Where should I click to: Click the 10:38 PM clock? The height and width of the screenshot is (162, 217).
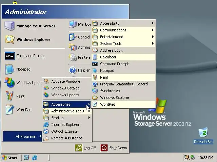coord(205,158)
